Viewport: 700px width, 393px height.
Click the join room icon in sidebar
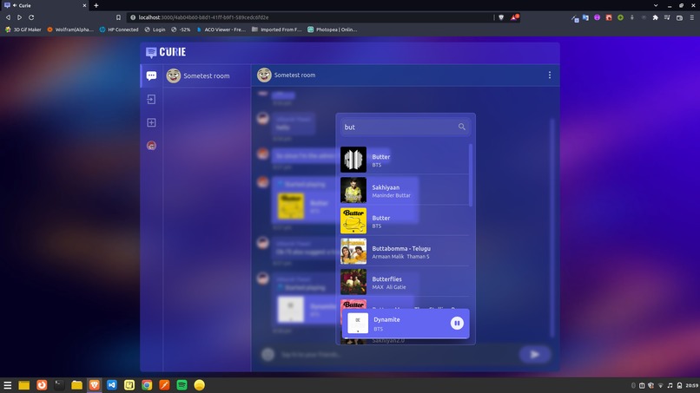(151, 99)
